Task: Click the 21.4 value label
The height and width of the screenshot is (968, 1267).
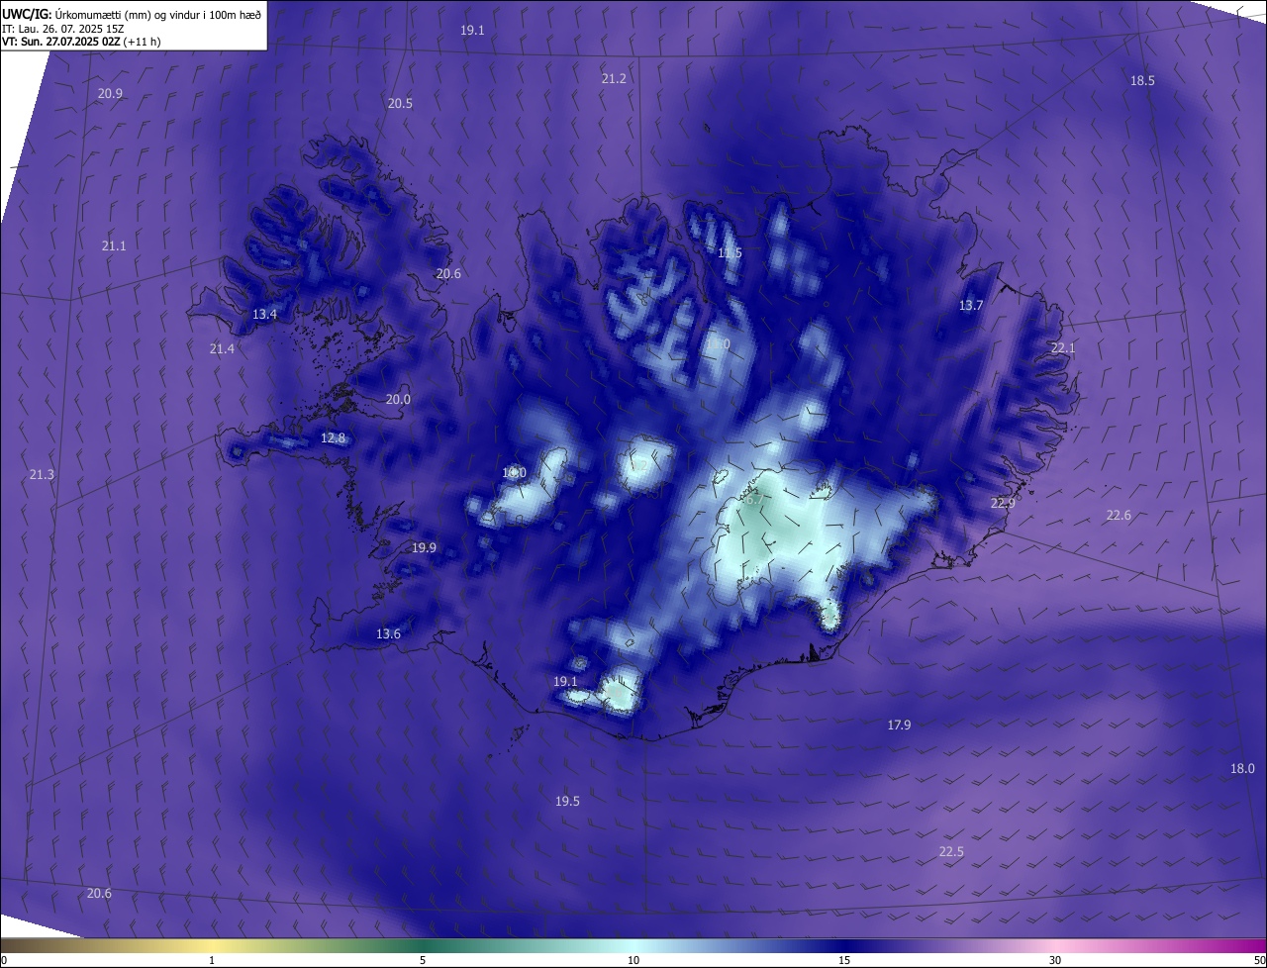Action: (x=222, y=348)
